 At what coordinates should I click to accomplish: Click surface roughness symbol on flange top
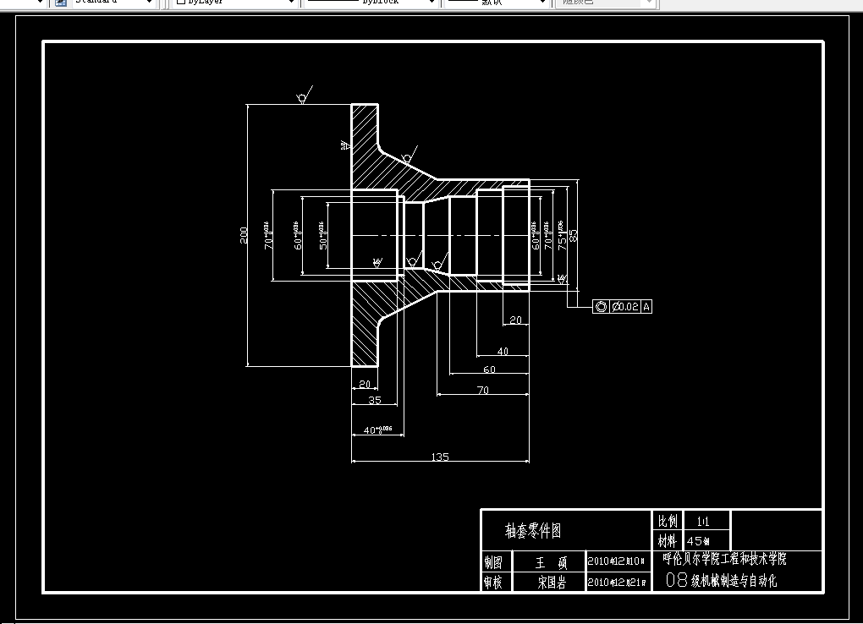pyautogui.click(x=305, y=95)
